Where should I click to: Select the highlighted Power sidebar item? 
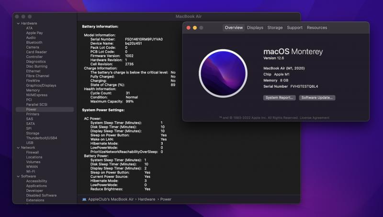(x=45, y=110)
